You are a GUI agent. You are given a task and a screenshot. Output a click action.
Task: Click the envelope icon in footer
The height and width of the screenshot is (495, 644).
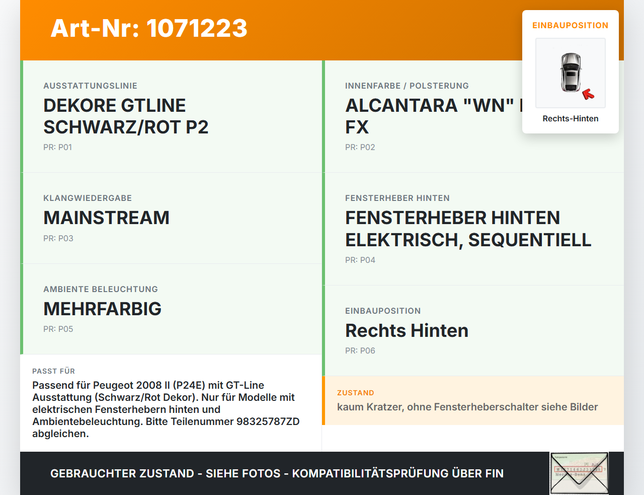point(579,473)
